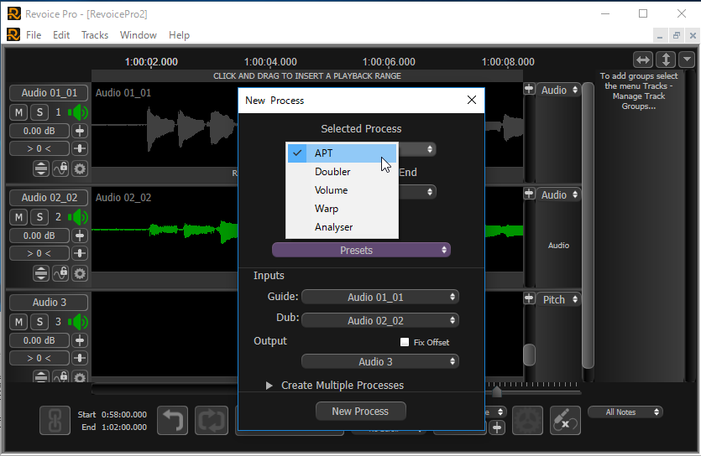
Task: Open the File menu
Action: 34,35
